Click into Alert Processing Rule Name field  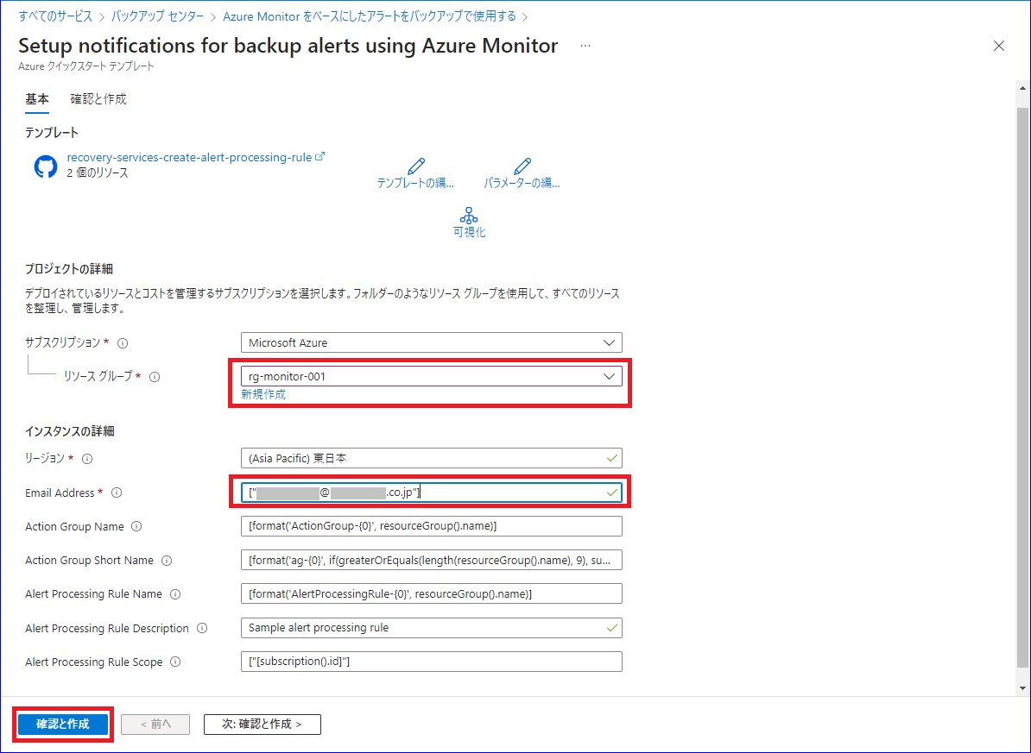click(x=432, y=593)
